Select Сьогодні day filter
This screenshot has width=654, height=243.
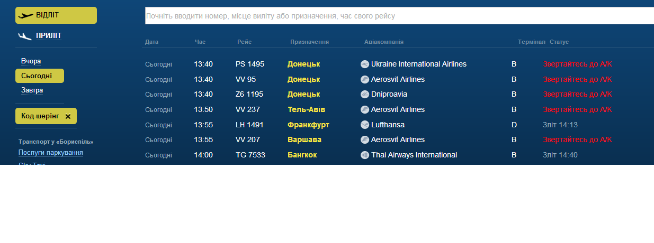click(37, 76)
